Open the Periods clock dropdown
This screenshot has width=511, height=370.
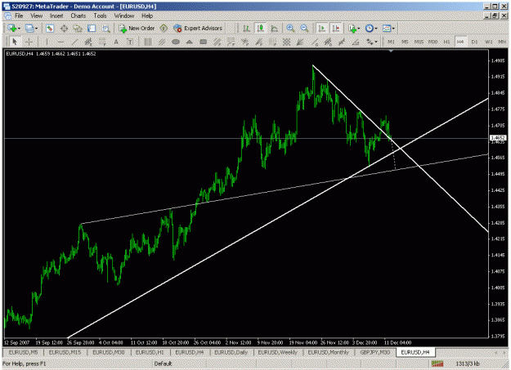coord(371,29)
